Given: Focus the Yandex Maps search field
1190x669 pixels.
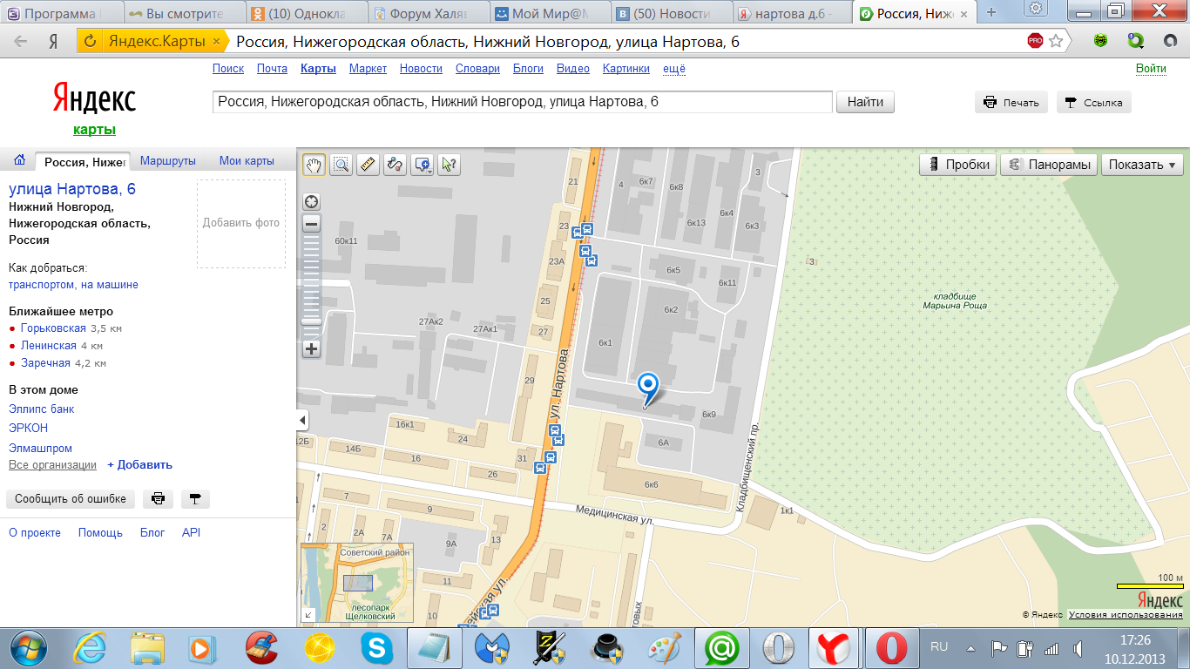Looking at the screenshot, I should [x=523, y=102].
